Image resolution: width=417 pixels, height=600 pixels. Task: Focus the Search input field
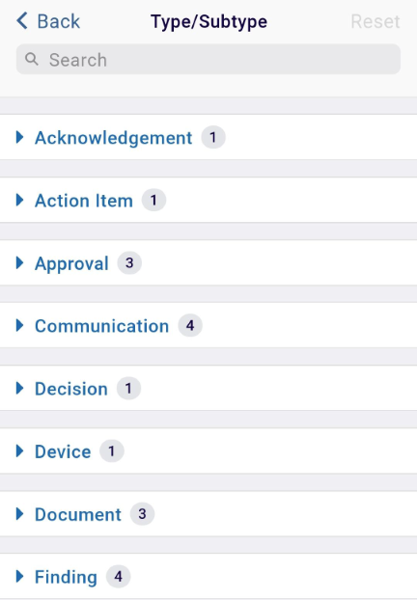coord(208,59)
